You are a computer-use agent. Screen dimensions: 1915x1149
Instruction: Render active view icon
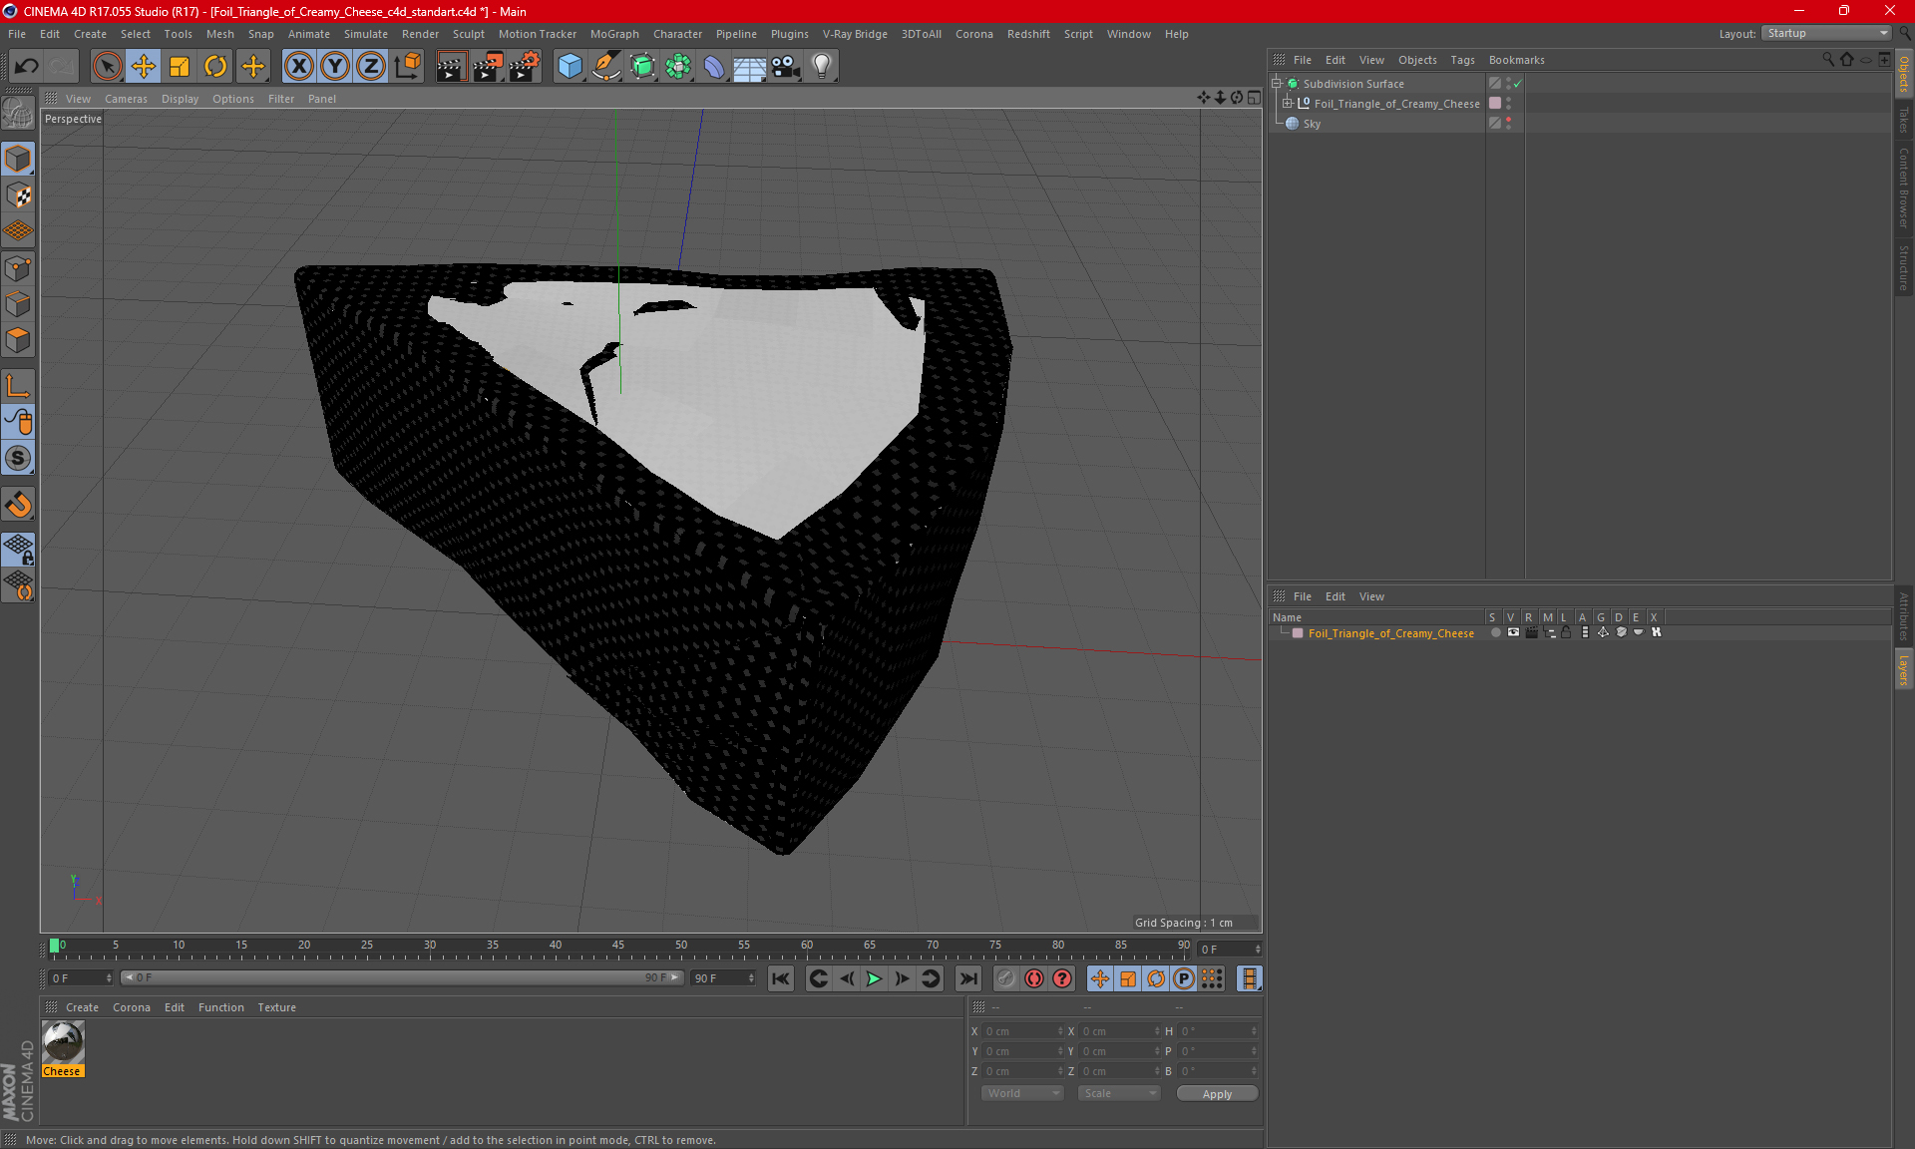tap(451, 66)
